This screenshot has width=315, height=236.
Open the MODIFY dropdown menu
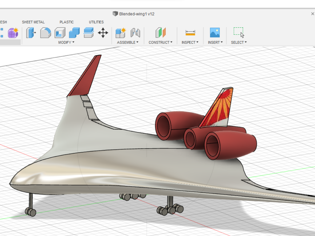(x=66, y=42)
